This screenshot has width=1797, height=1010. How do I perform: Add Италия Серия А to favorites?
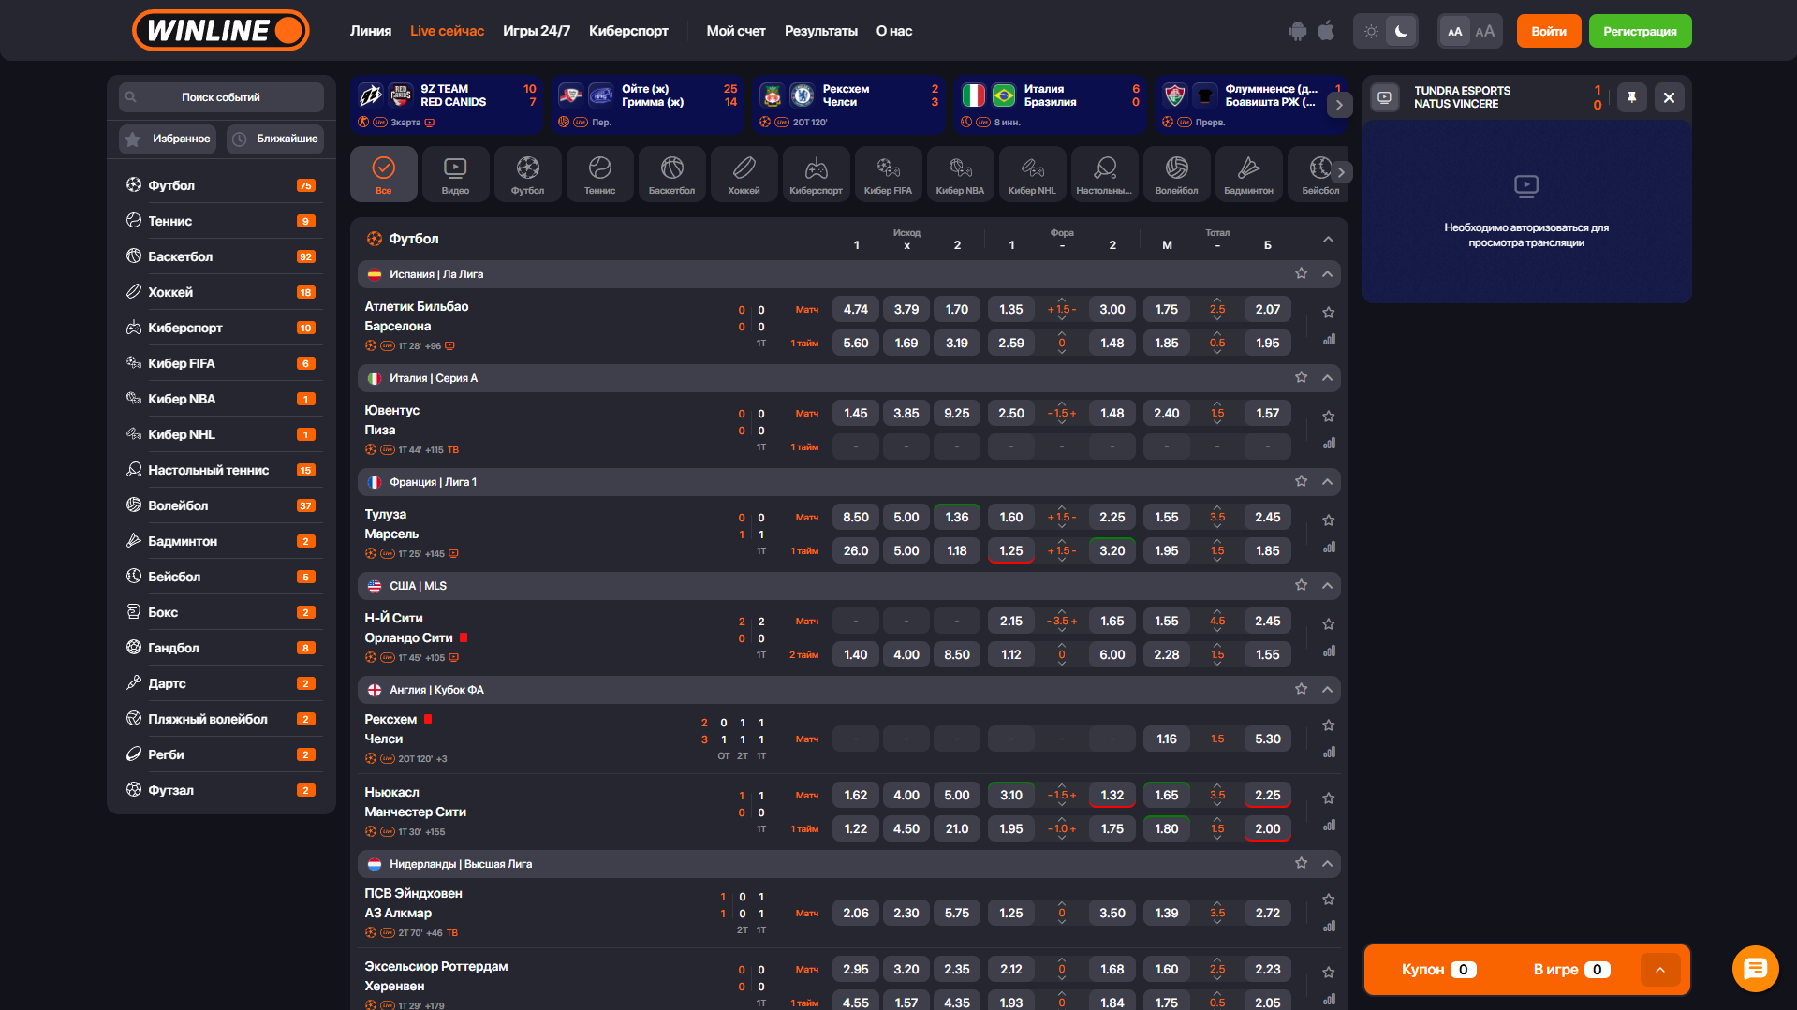(x=1301, y=377)
